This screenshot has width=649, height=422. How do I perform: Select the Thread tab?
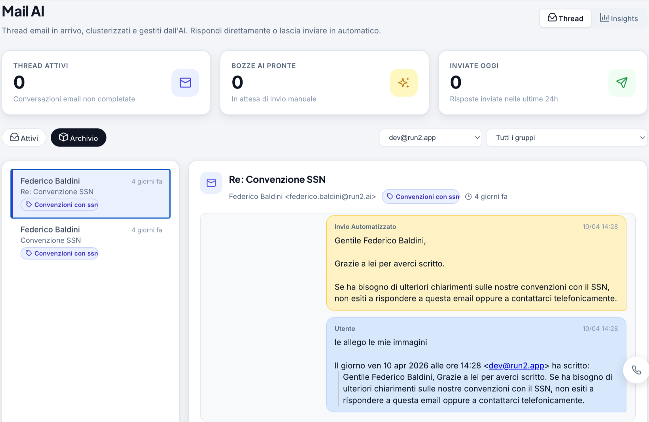point(565,18)
